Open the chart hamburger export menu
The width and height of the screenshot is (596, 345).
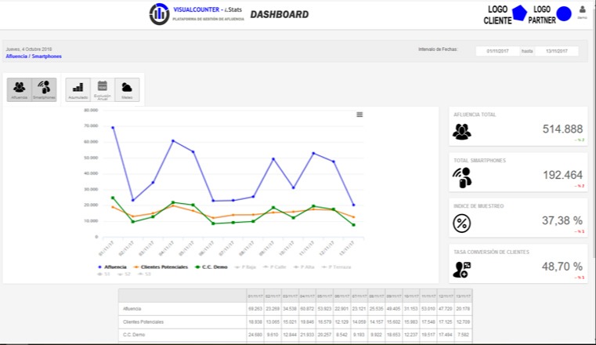click(x=359, y=114)
